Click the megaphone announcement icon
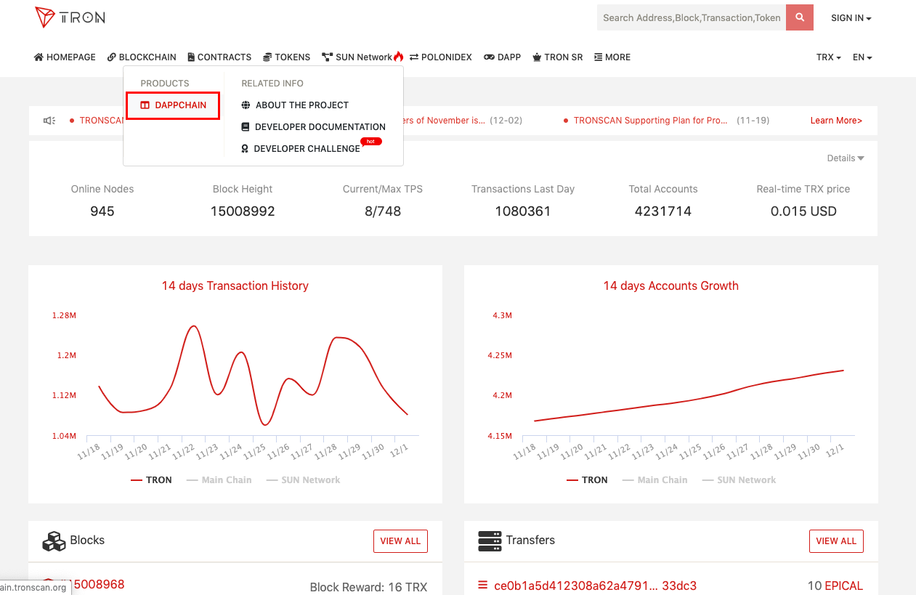Screen dimensions: 916x595 [49, 121]
